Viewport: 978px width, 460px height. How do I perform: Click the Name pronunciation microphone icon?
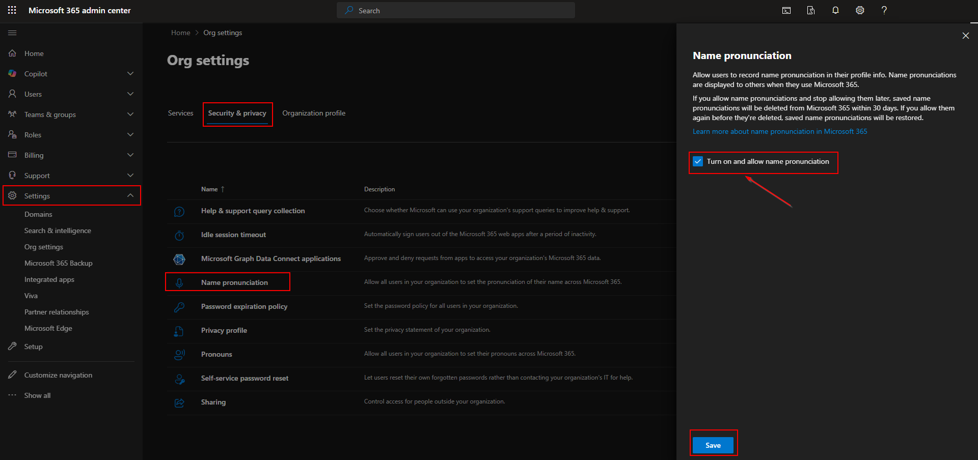(x=179, y=283)
